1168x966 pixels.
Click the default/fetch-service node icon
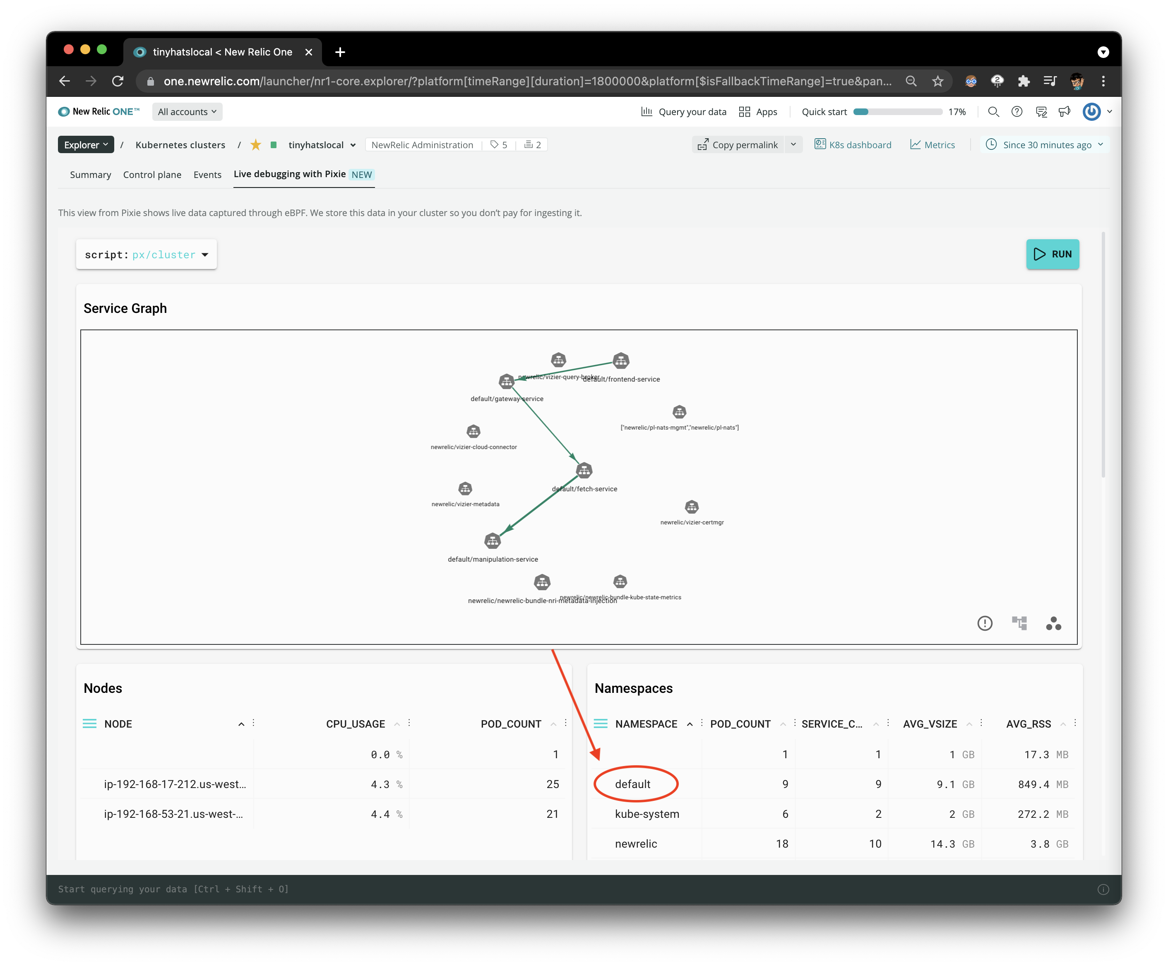pyautogui.click(x=584, y=471)
